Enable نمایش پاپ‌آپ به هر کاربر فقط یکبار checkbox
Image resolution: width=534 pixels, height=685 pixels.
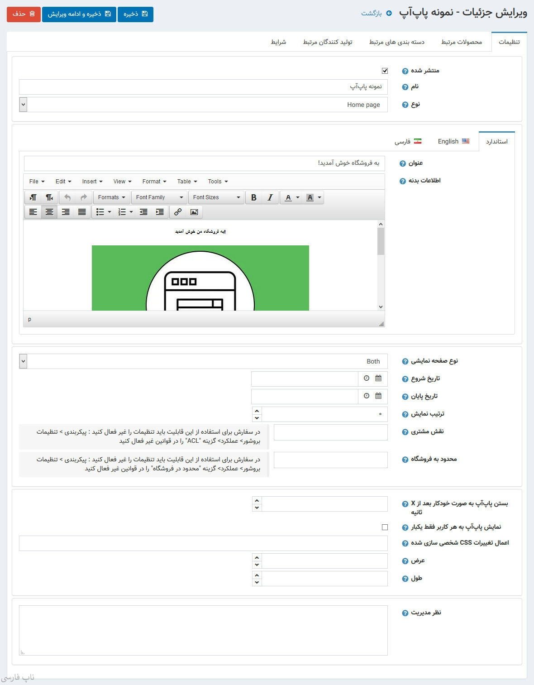tap(385, 527)
